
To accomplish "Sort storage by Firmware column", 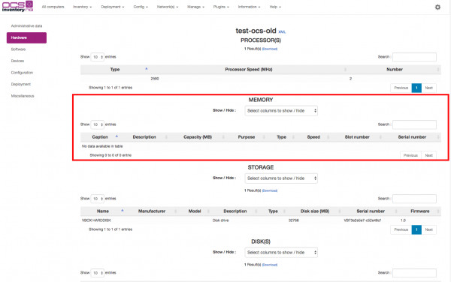I will pyautogui.click(x=420, y=211).
